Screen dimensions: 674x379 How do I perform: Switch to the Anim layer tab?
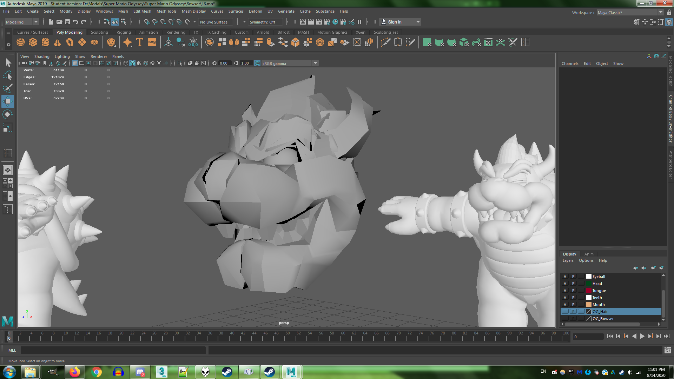pos(589,254)
